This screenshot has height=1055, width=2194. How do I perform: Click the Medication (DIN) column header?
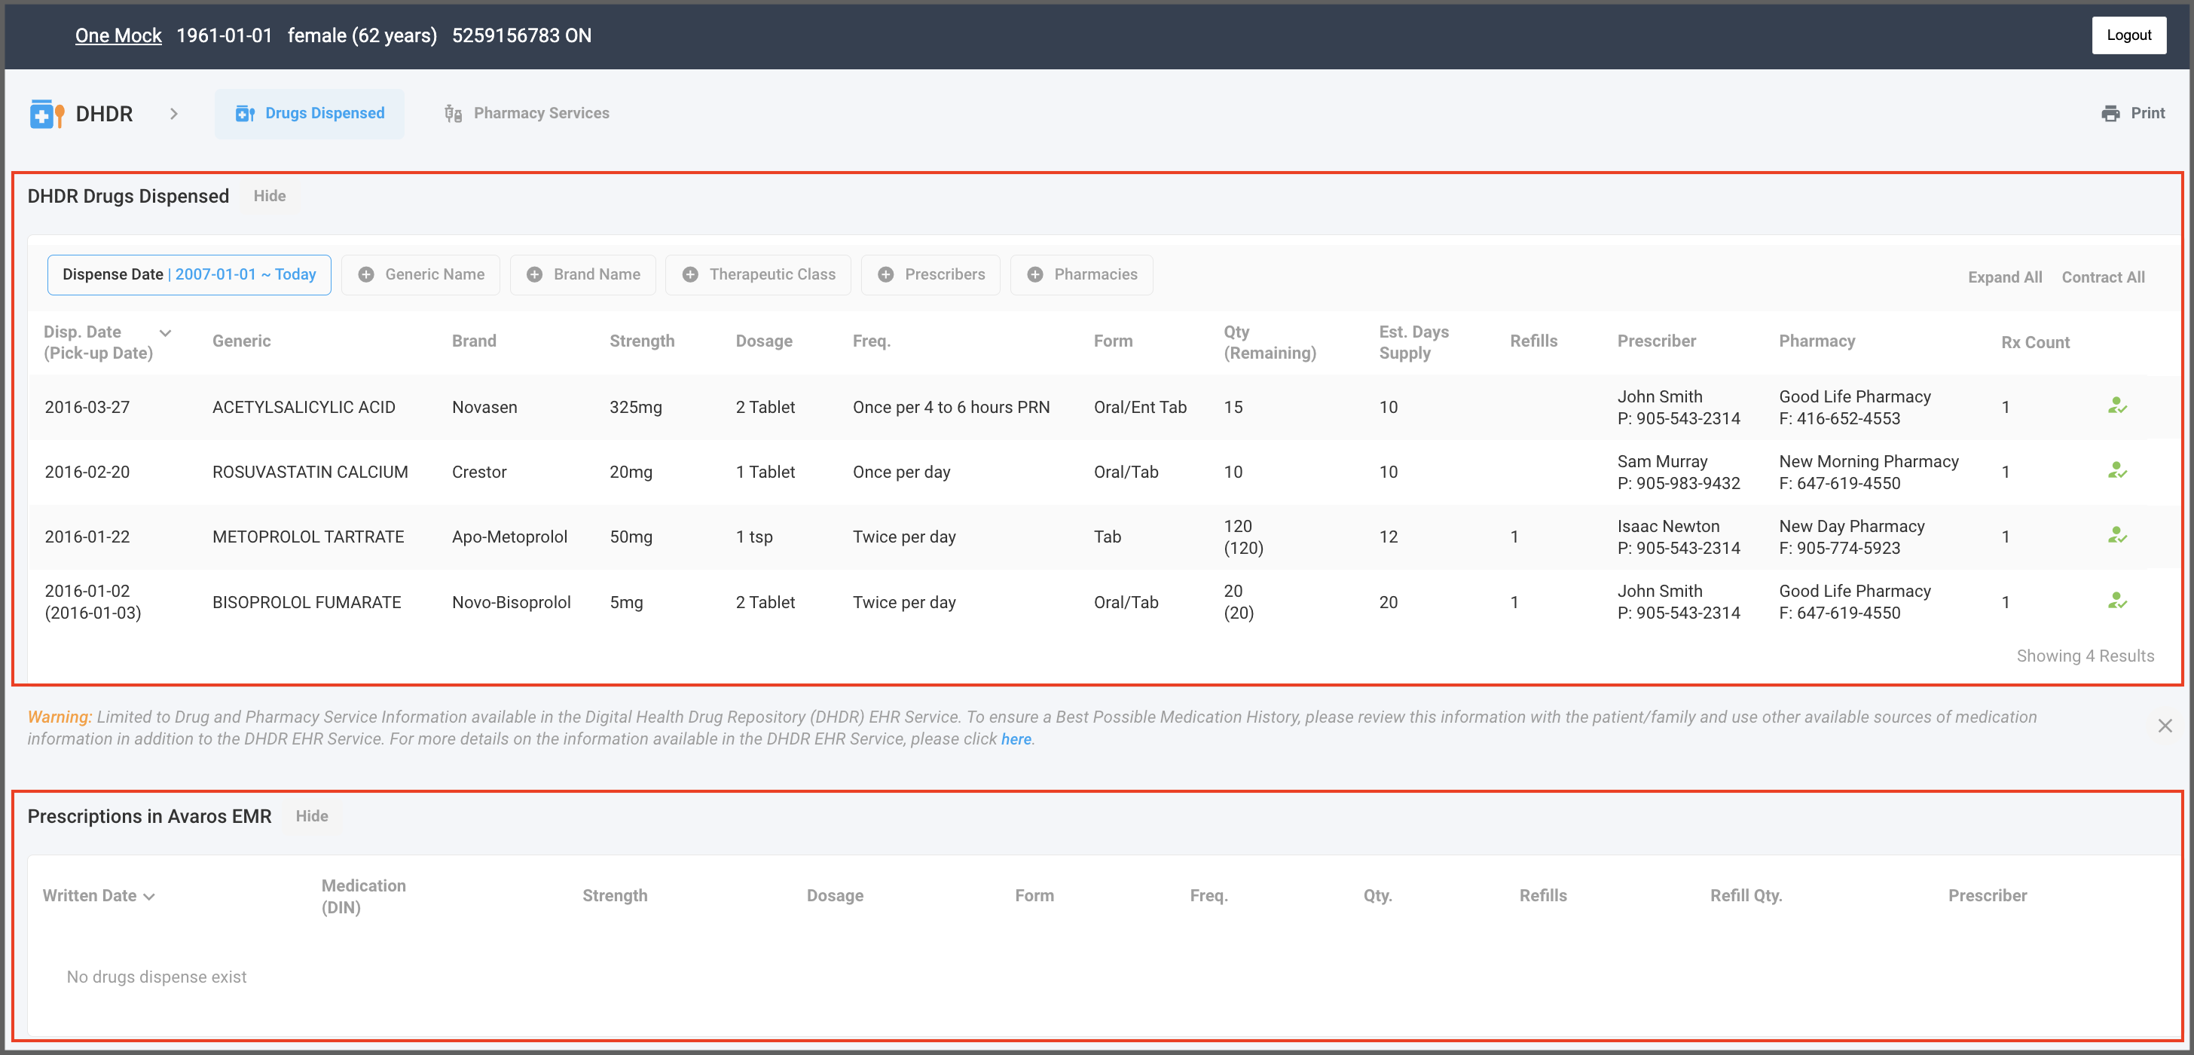[x=364, y=897]
